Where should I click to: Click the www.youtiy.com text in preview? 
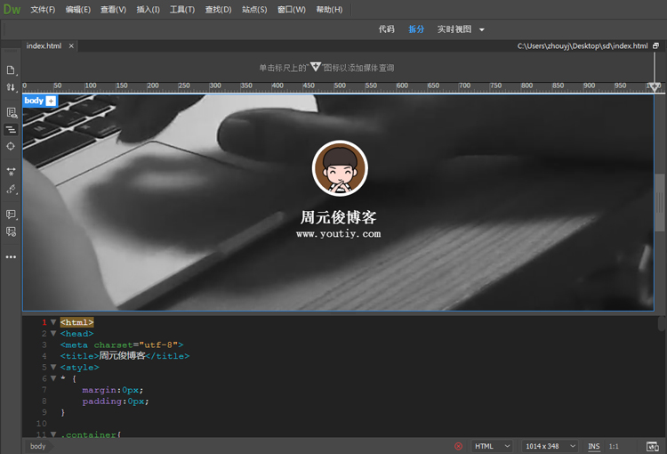[339, 234]
